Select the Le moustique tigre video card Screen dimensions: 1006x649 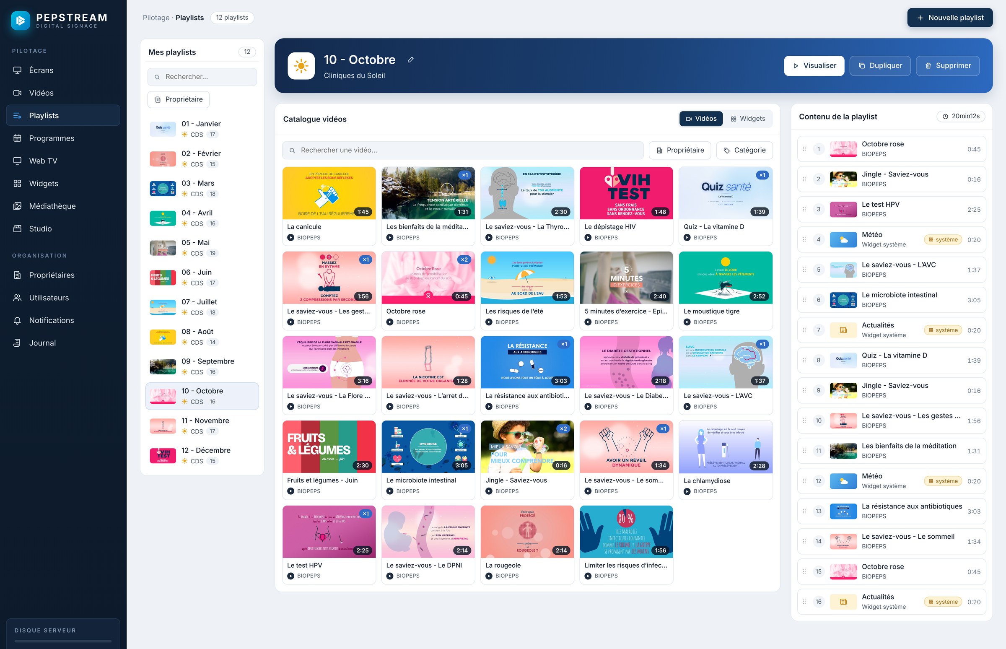[x=726, y=291]
